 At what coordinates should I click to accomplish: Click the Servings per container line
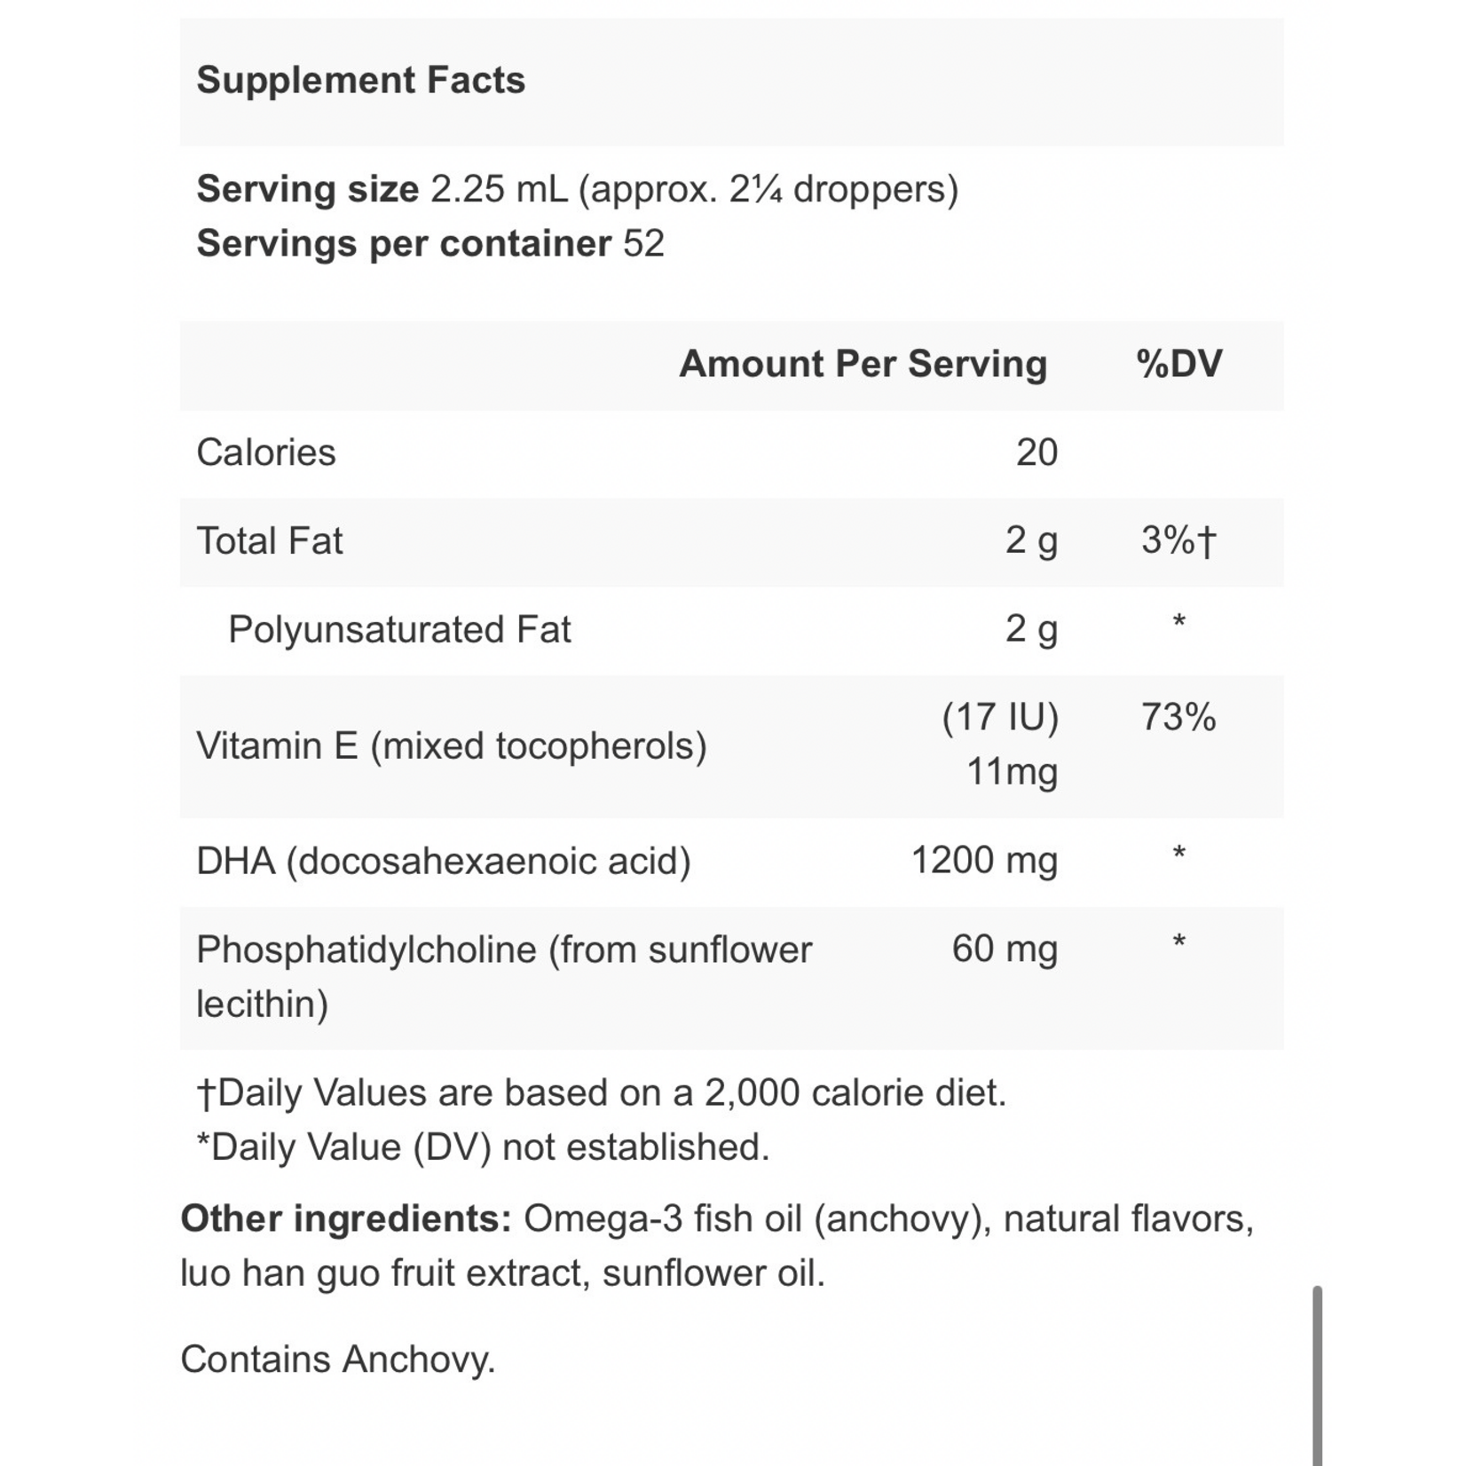tap(430, 243)
